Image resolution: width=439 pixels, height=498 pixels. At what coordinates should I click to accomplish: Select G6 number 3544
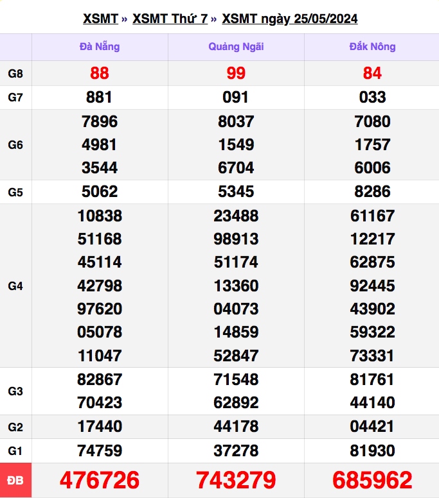coord(100,167)
